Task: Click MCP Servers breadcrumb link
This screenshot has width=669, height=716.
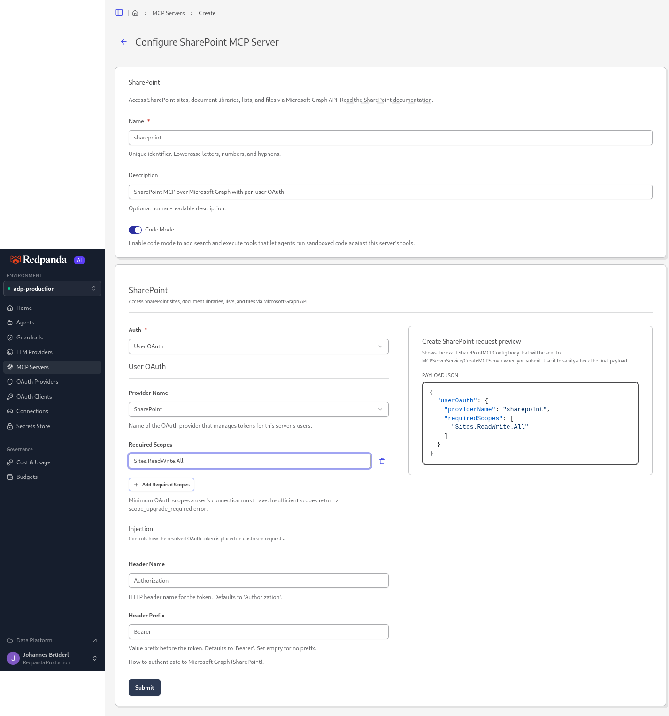Action: pyautogui.click(x=169, y=13)
